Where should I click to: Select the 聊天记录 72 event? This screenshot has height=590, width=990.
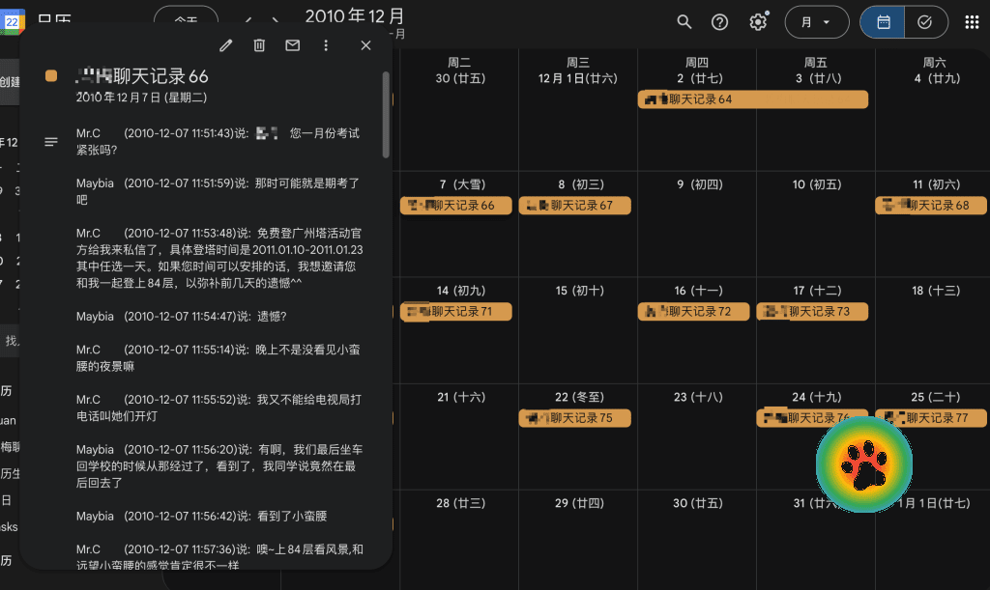click(692, 312)
